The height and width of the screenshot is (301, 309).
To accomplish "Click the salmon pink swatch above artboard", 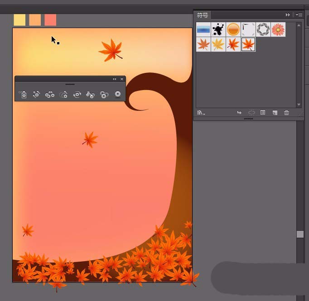I will (50, 20).
